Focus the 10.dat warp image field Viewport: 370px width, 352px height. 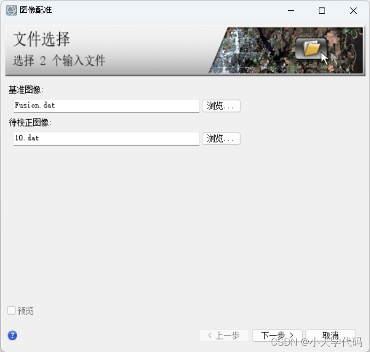point(106,138)
